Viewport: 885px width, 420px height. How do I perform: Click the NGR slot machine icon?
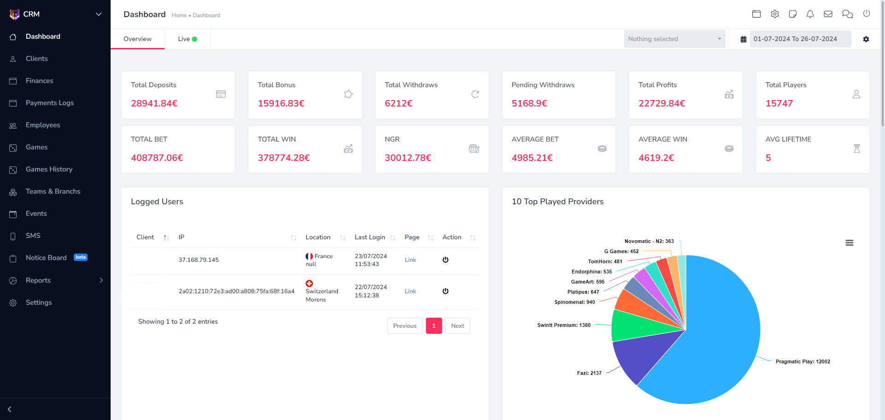click(474, 148)
